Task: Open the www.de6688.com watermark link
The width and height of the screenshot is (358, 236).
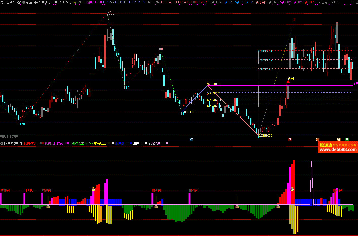Action: pyautogui.click(x=338, y=149)
